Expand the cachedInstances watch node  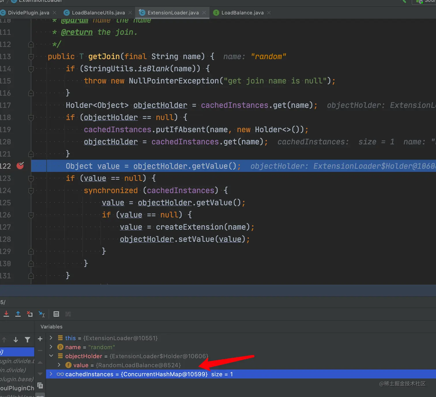click(51, 374)
